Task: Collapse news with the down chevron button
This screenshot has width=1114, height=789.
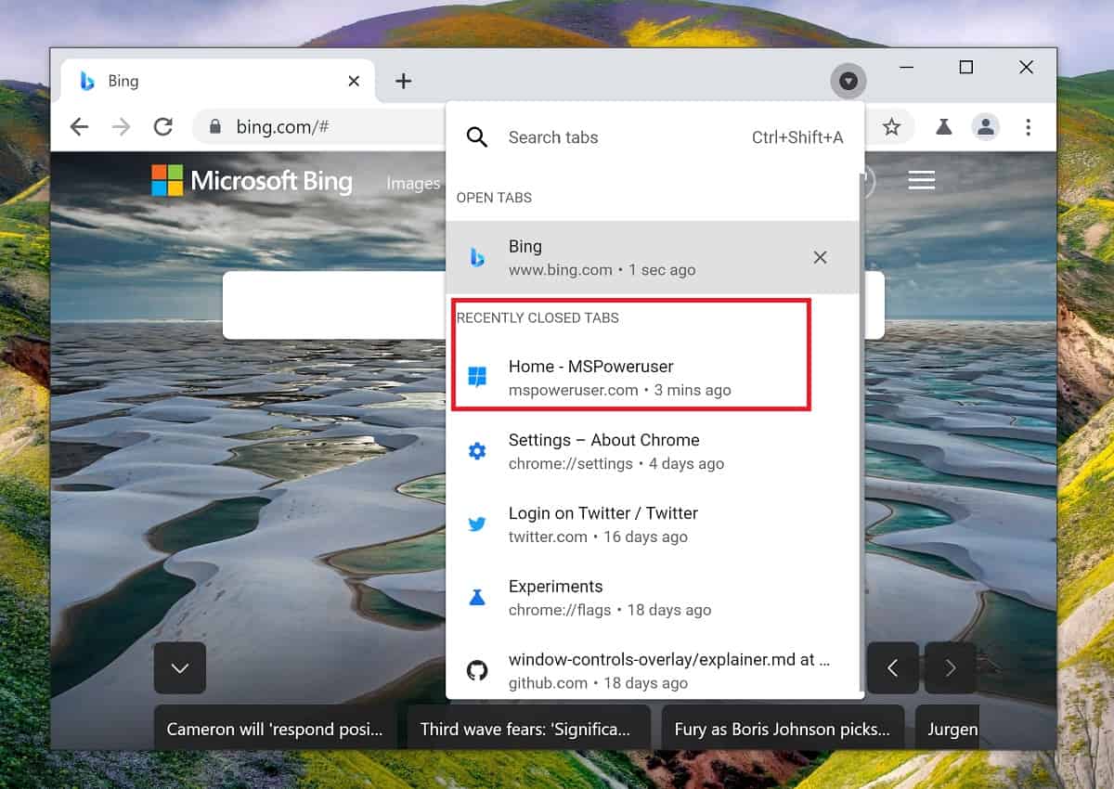Action: 180,668
